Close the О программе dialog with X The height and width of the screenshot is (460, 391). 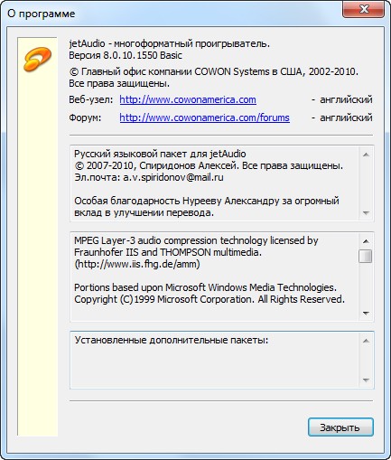(364, 9)
